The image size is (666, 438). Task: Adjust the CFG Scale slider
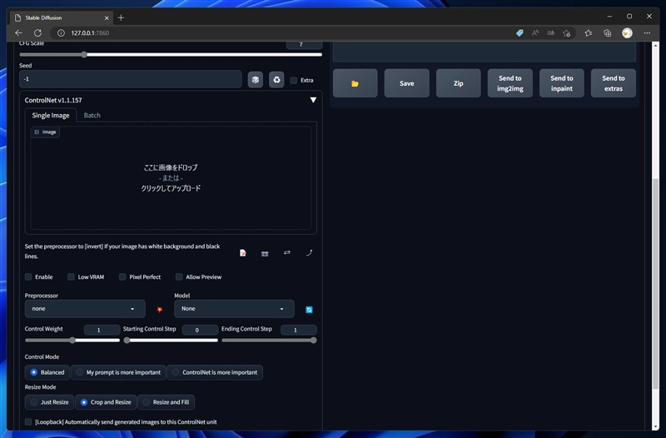[x=171, y=54]
